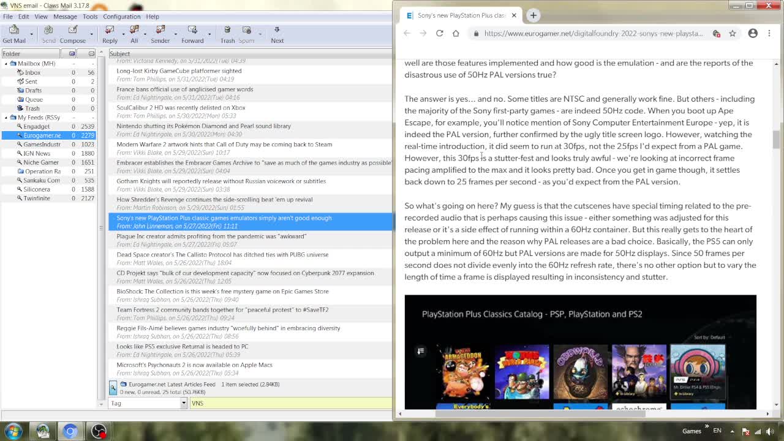Click the Spam toolbar icon
784x441 pixels.
(246, 34)
